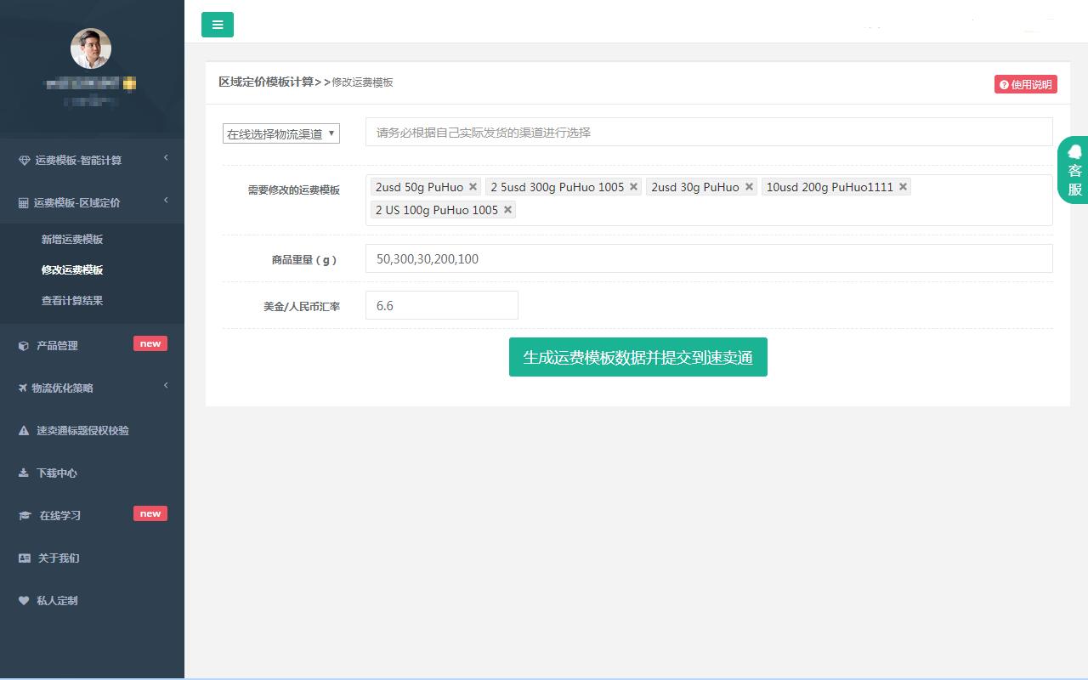
Task: Open 在线学习 via the graduation cap icon
Action: pos(24,515)
